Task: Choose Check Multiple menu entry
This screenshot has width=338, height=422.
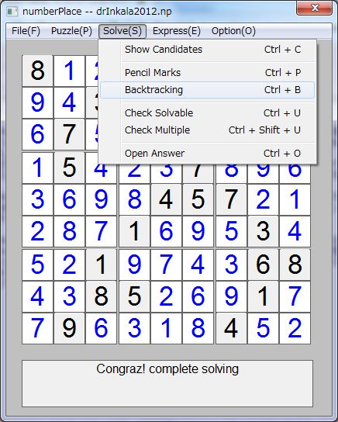Action: click(207, 130)
